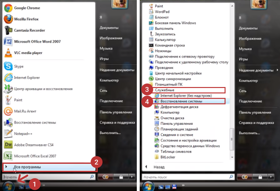
Task: Expand the Планшетный ПК folder
Action: (166, 84)
